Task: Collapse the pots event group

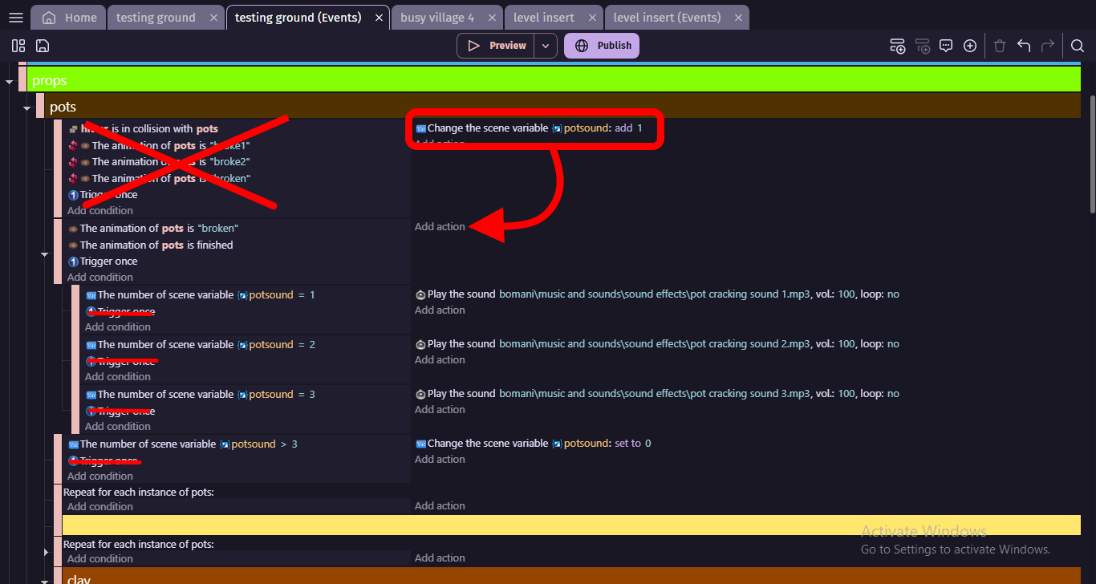Action: pos(26,106)
